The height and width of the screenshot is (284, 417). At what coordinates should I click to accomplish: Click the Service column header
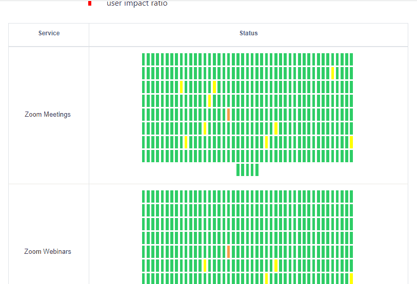click(49, 33)
